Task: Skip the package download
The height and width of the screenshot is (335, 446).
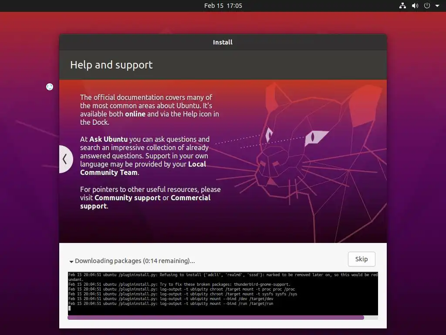Action: tap(362, 259)
